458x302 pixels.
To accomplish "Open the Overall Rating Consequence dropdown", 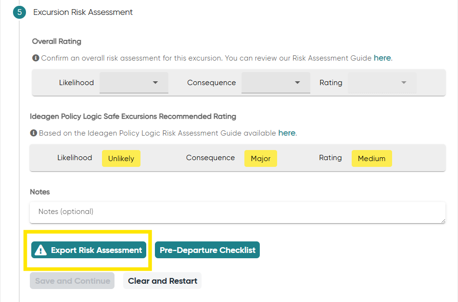I will pyautogui.click(x=276, y=83).
